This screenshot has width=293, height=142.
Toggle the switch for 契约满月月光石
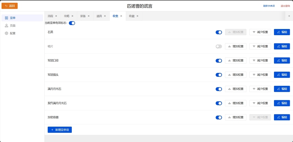coord(219,103)
